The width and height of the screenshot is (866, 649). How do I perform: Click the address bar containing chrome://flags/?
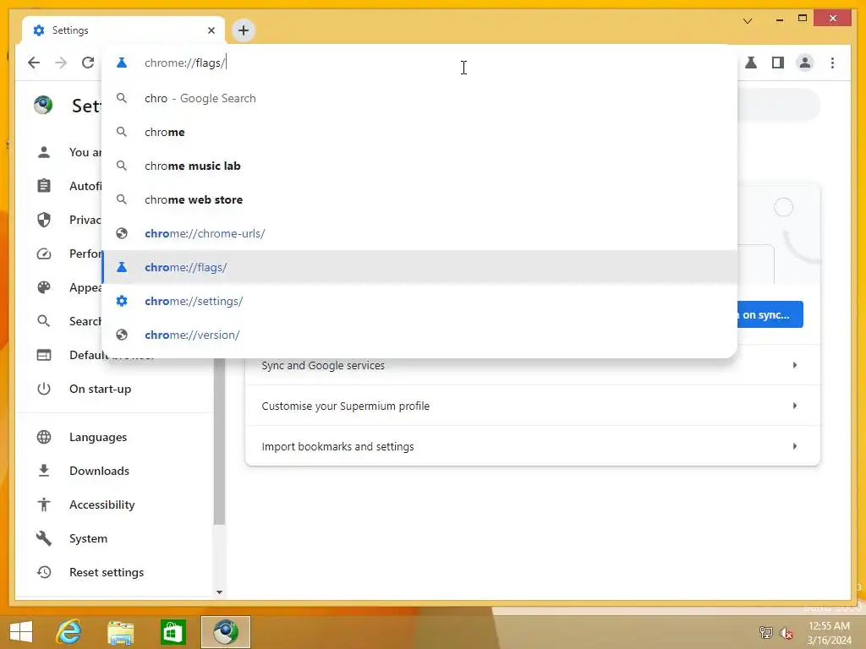[419, 63]
